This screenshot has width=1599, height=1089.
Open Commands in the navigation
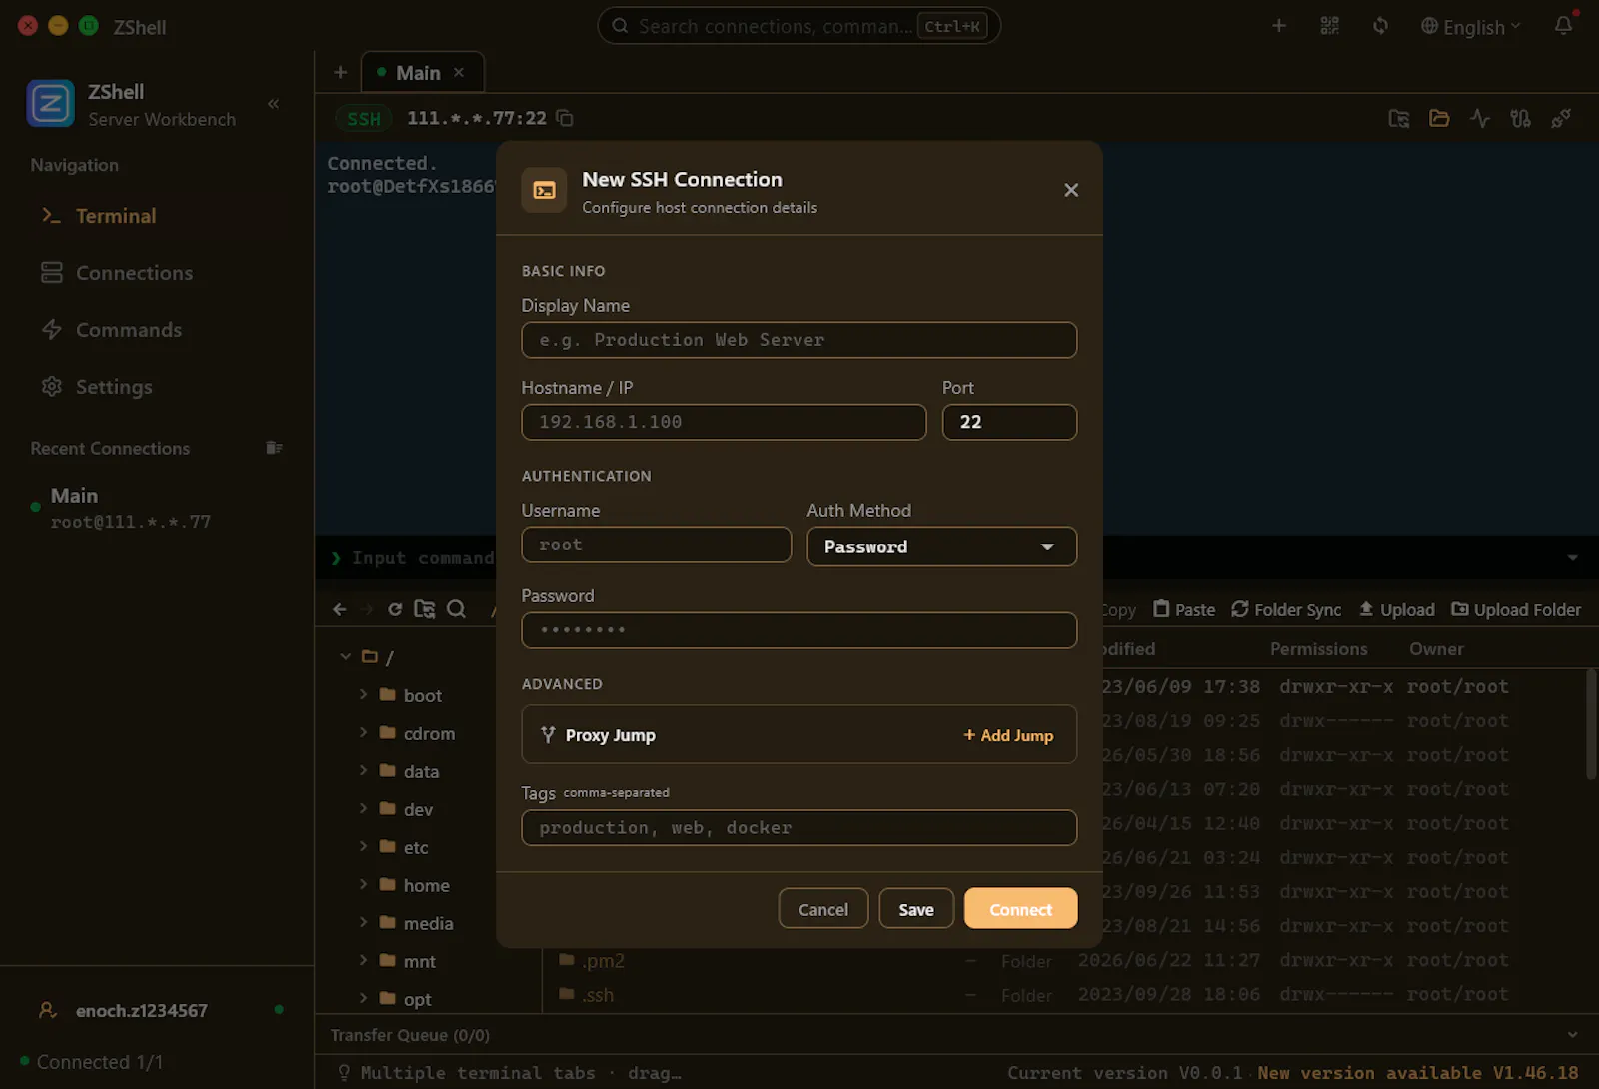pyautogui.click(x=111, y=330)
